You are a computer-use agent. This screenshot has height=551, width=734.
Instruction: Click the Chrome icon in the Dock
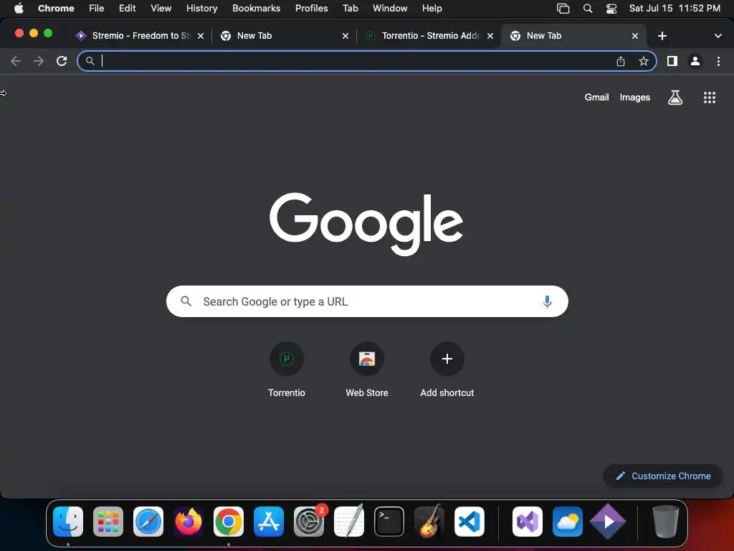coord(229,522)
